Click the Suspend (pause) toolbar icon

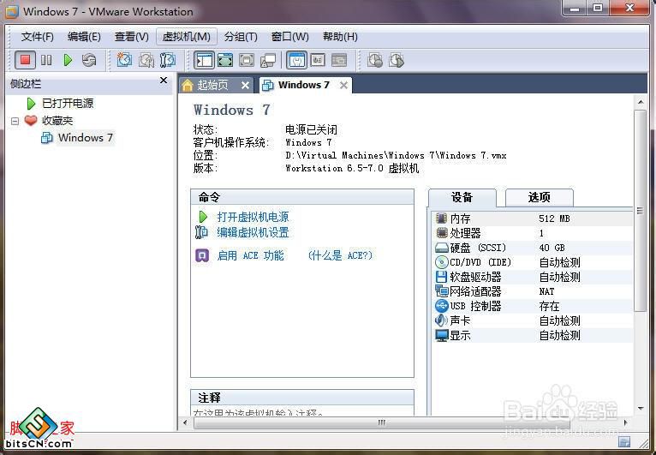(46, 60)
